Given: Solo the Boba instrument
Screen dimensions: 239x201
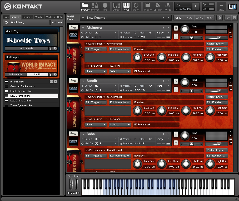Looking at the screenshot, I should pyautogui.click(x=176, y=135).
